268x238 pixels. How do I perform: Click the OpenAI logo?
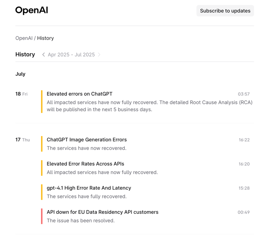(x=32, y=10)
